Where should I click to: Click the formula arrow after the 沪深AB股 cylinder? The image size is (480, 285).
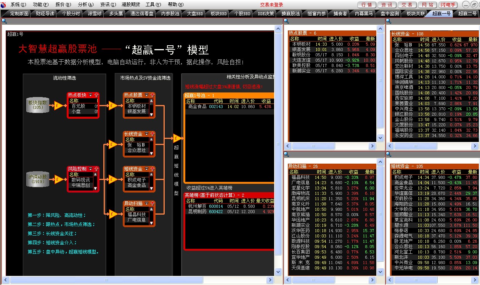[58, 179]
